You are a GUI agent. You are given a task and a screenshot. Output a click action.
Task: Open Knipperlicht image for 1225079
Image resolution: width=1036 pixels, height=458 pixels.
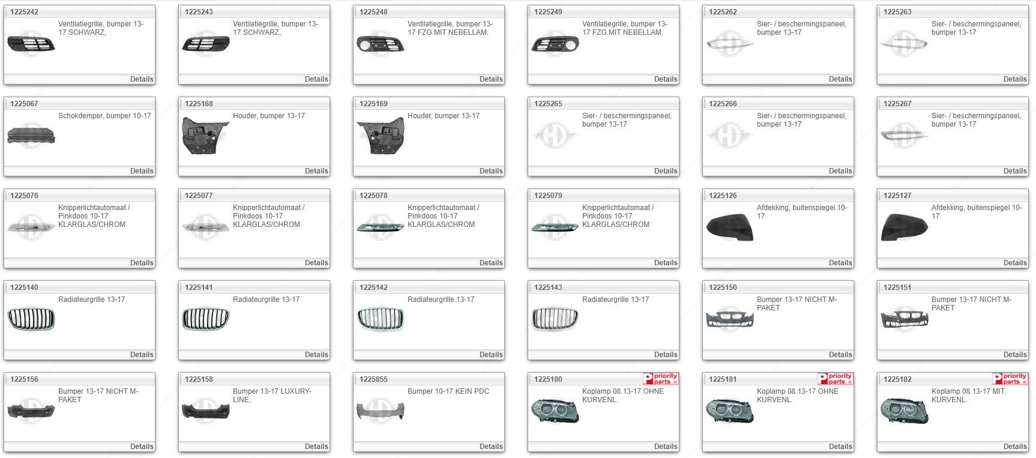point(555,227)
